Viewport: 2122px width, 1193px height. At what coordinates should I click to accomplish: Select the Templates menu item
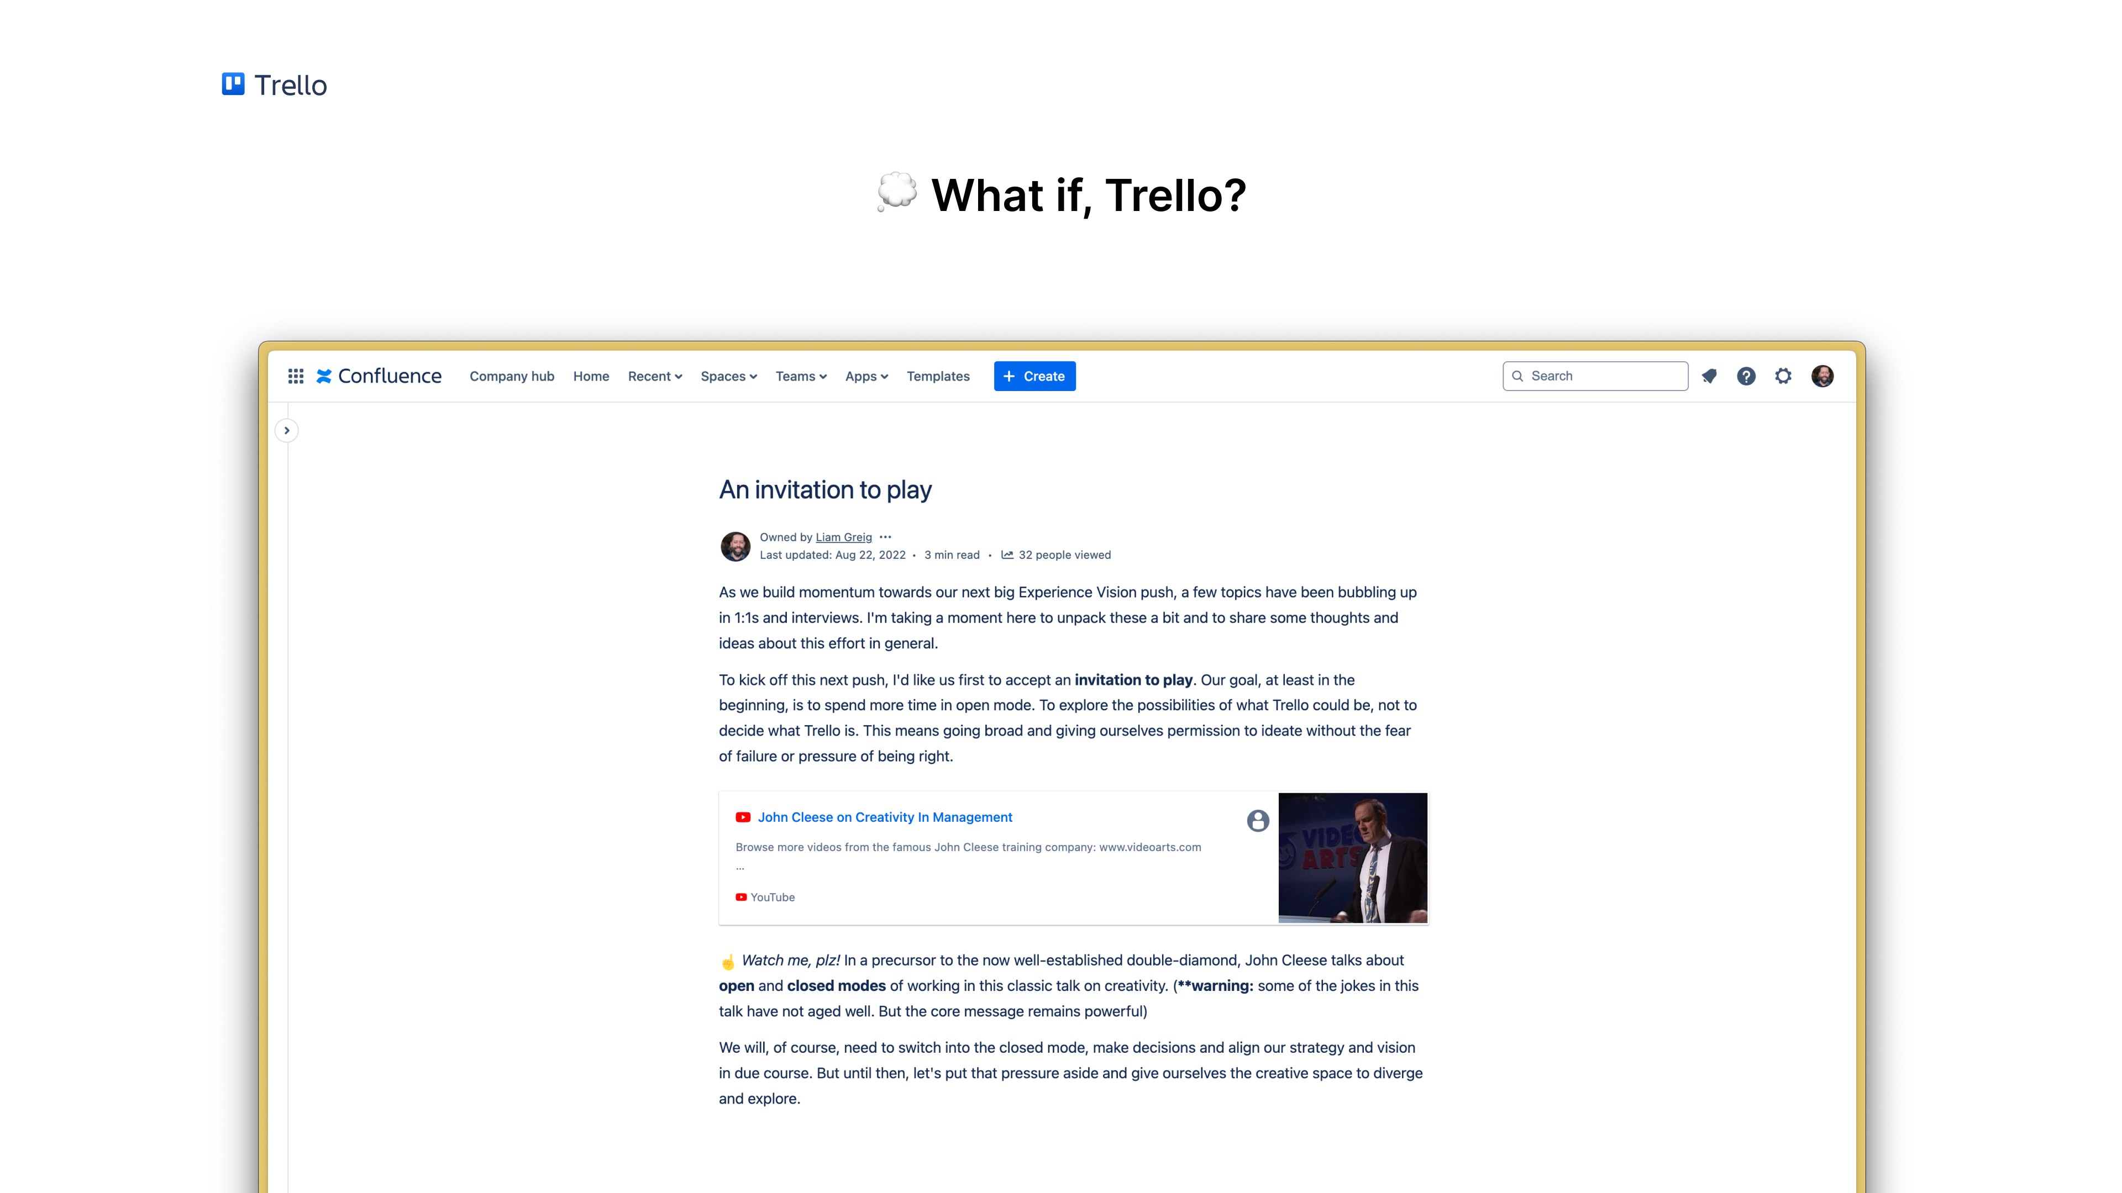coord(938,376)
